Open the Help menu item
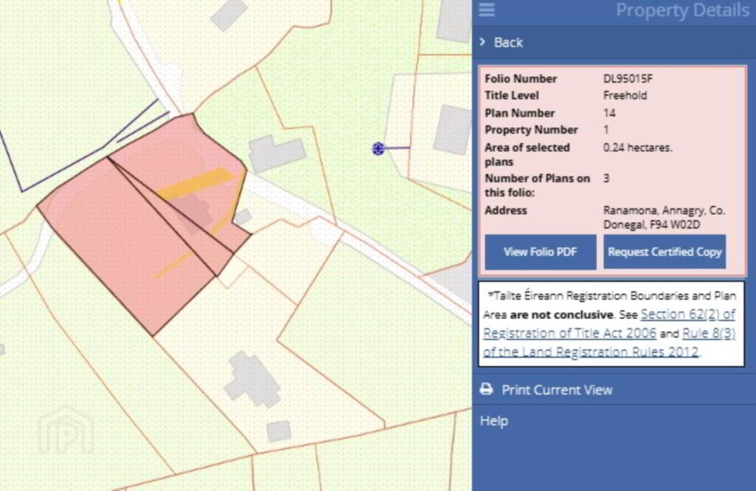 pos(494,421)
